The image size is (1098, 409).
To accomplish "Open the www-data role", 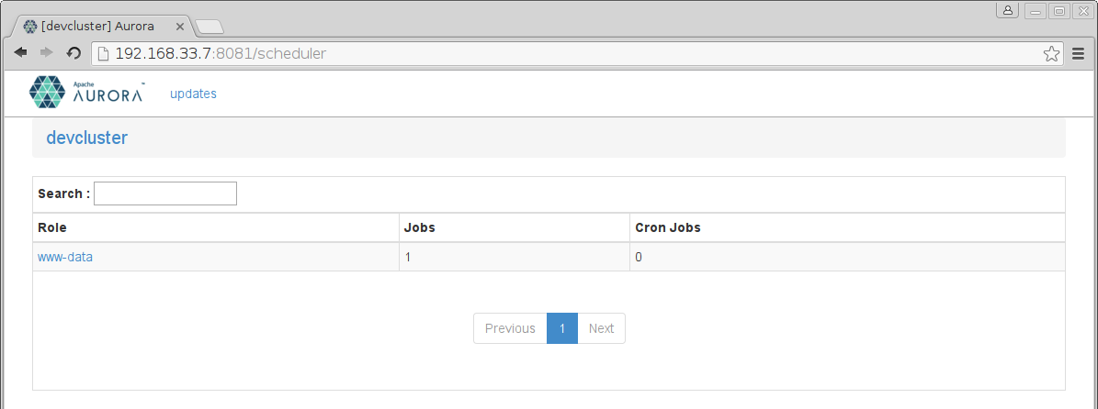I will (65, 258).
